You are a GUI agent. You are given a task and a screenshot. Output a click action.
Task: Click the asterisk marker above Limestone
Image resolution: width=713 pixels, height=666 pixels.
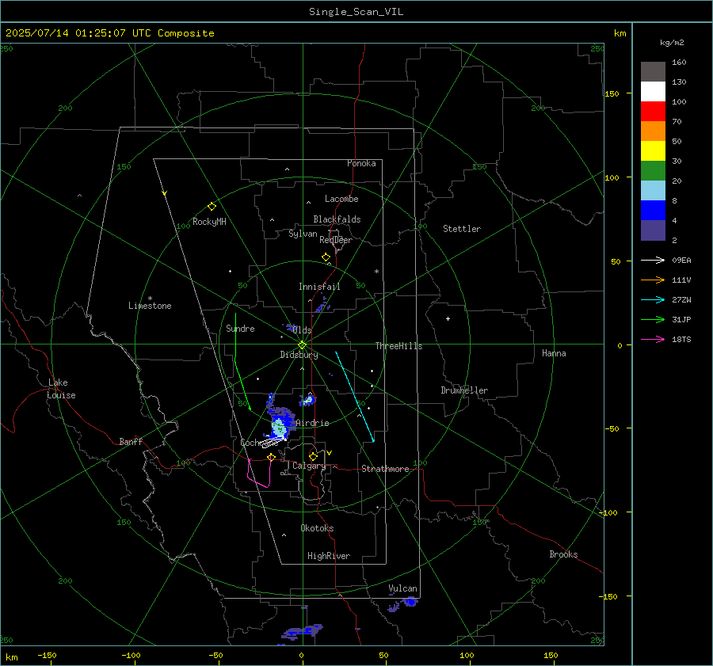(x=150, y=299)
